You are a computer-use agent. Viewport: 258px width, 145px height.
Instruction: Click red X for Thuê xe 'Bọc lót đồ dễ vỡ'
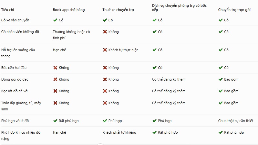[105, 91]
